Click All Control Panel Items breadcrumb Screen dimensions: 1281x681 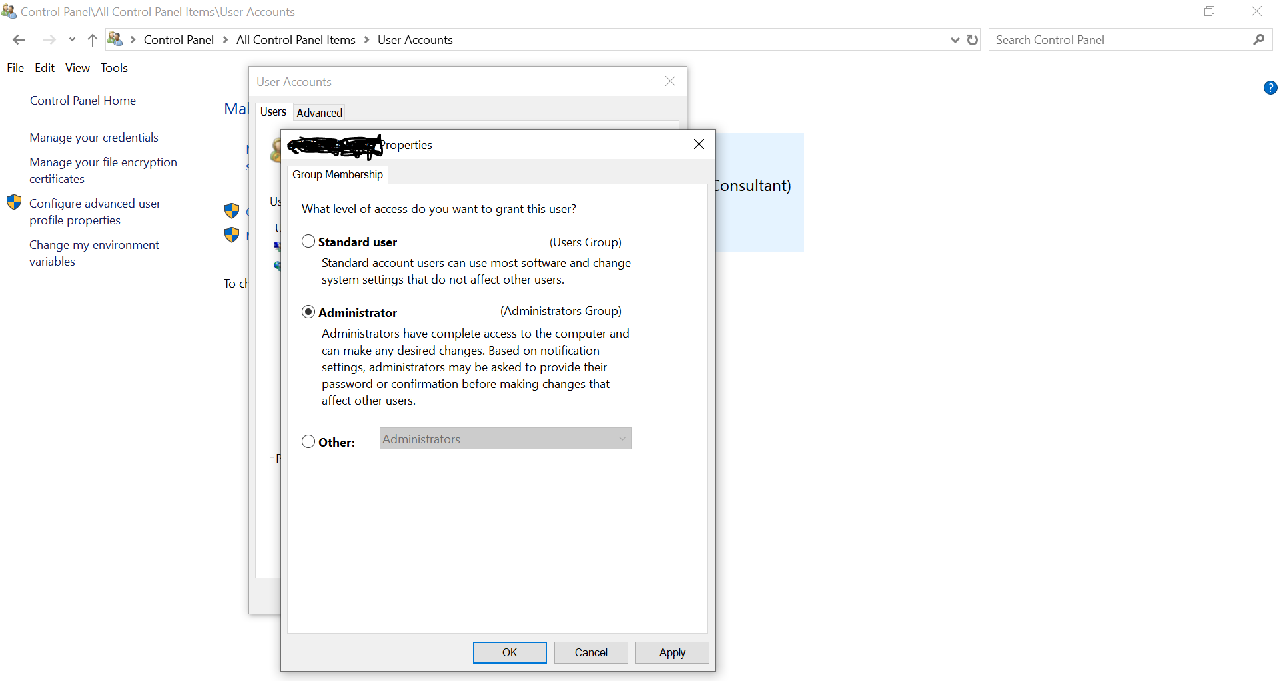[296, 40]
